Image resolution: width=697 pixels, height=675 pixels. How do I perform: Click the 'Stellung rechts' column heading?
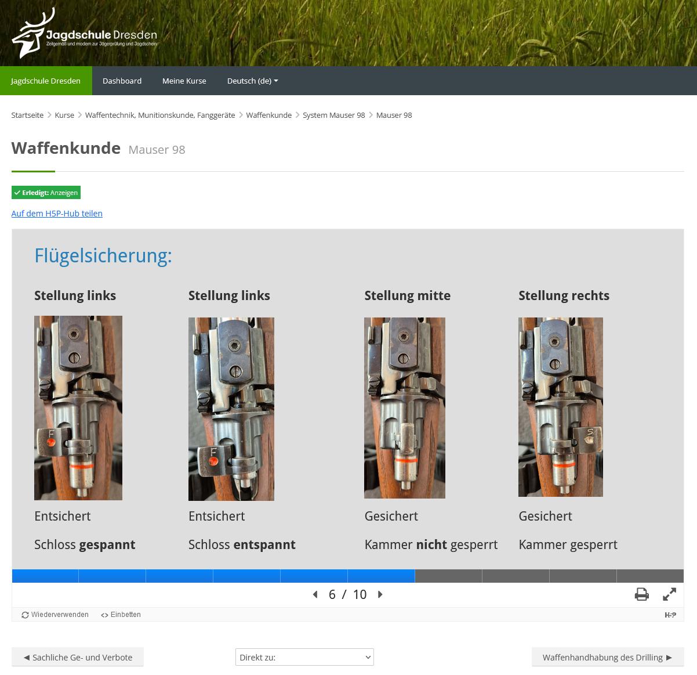pyautogui.click(x=564, y=295)
